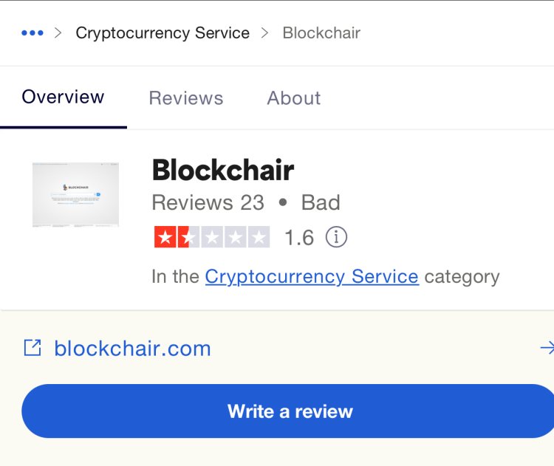554x466 pixels.
Task: Click the fifth grey rating star
Action: [x=259, y=237]
